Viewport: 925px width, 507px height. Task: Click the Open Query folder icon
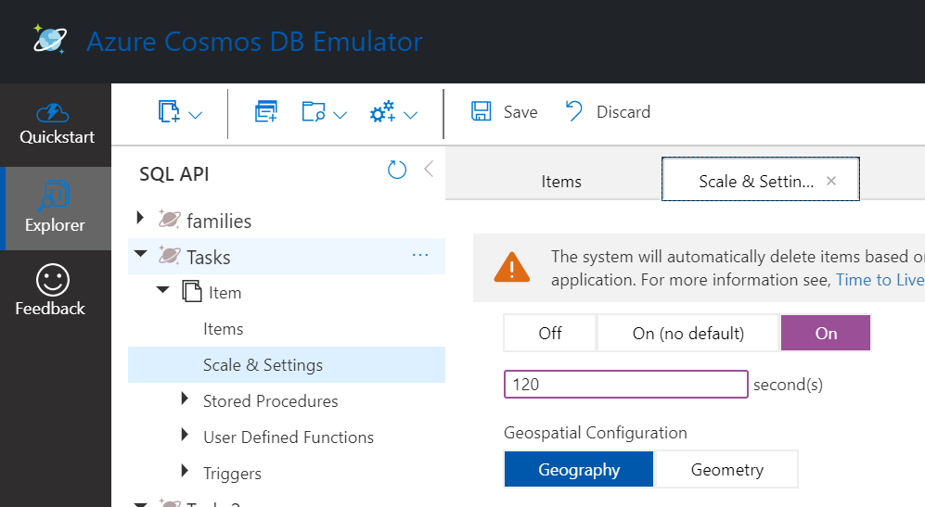coord(314,112)
